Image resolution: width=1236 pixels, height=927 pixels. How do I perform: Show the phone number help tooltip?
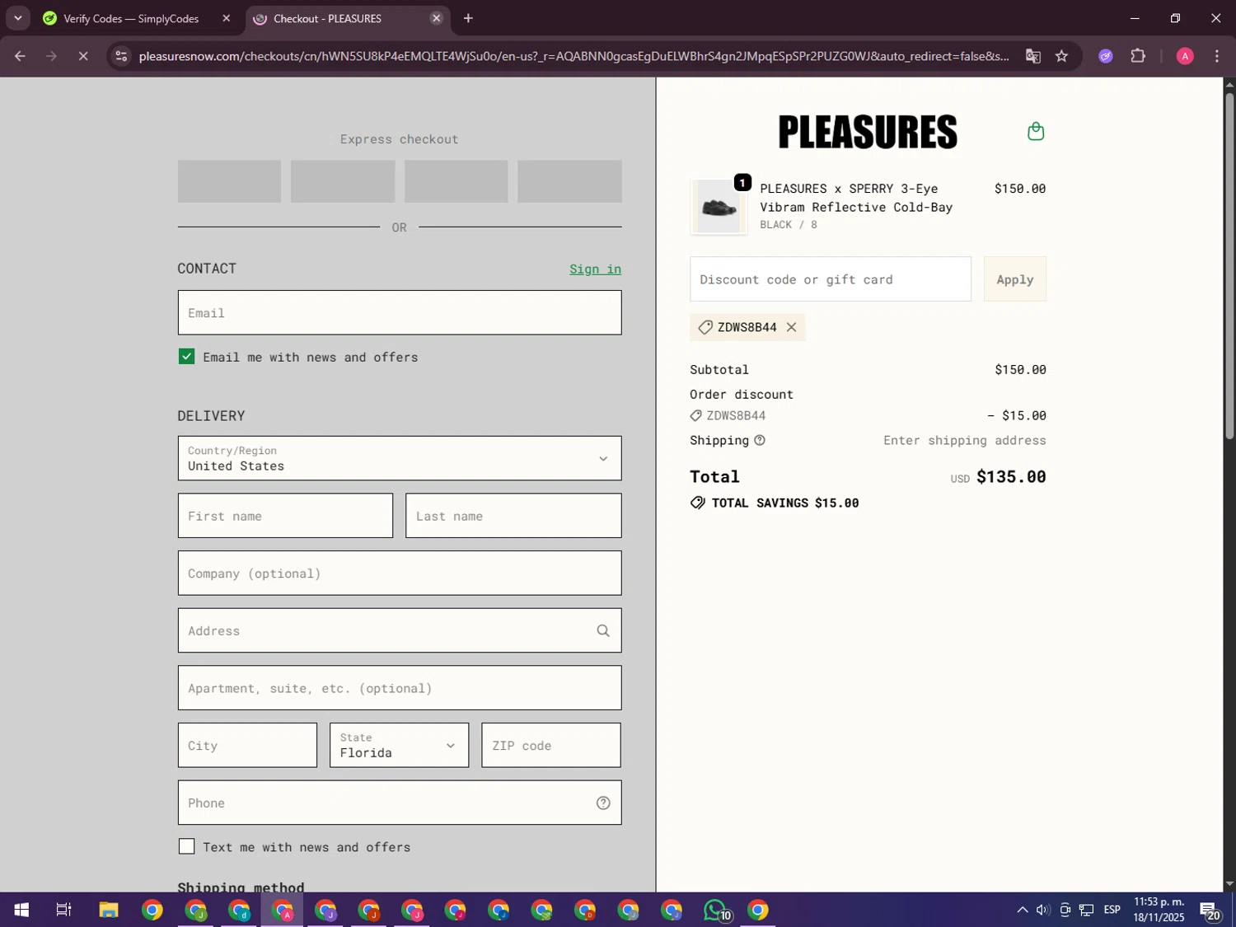click(603, 803)
